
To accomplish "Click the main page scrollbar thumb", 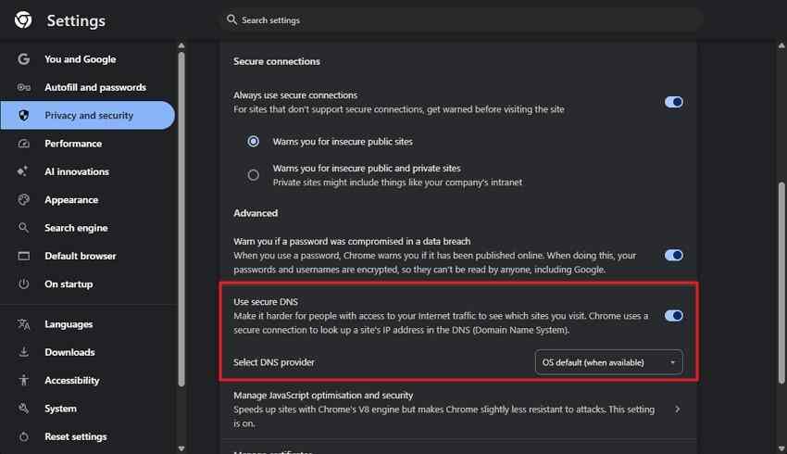I will pos(781,283).
